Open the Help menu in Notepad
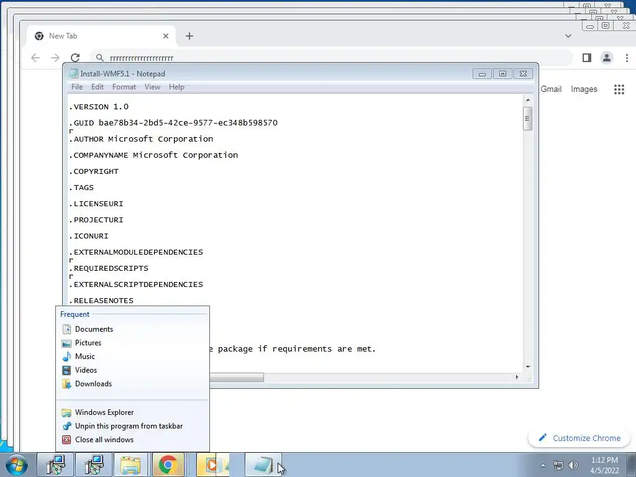636x477 pixels. (176, 87)
